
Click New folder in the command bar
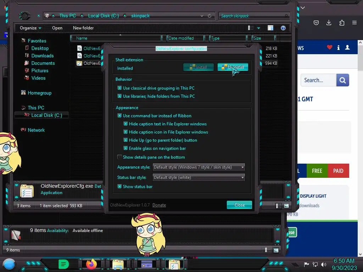click(x=83, y=28)
